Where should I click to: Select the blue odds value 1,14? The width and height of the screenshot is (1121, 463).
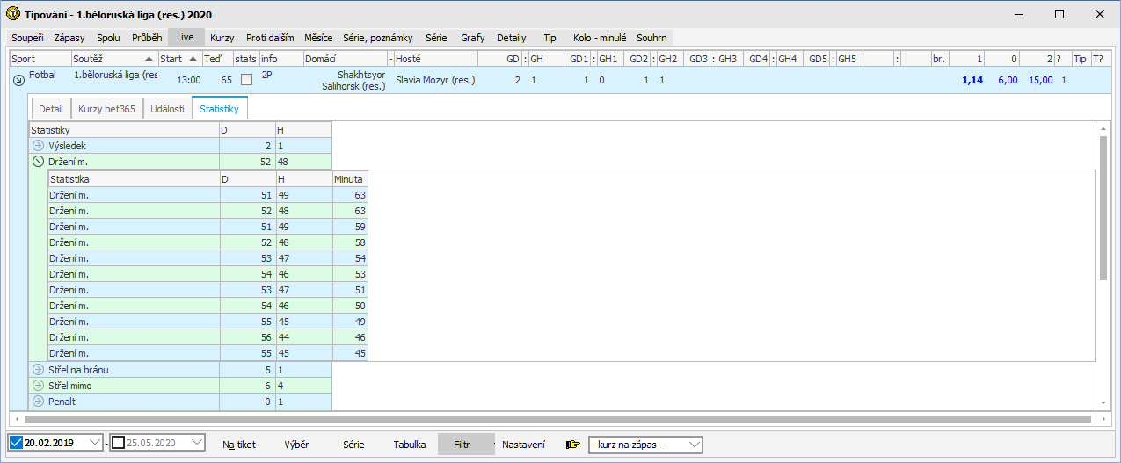click(971, 80)
